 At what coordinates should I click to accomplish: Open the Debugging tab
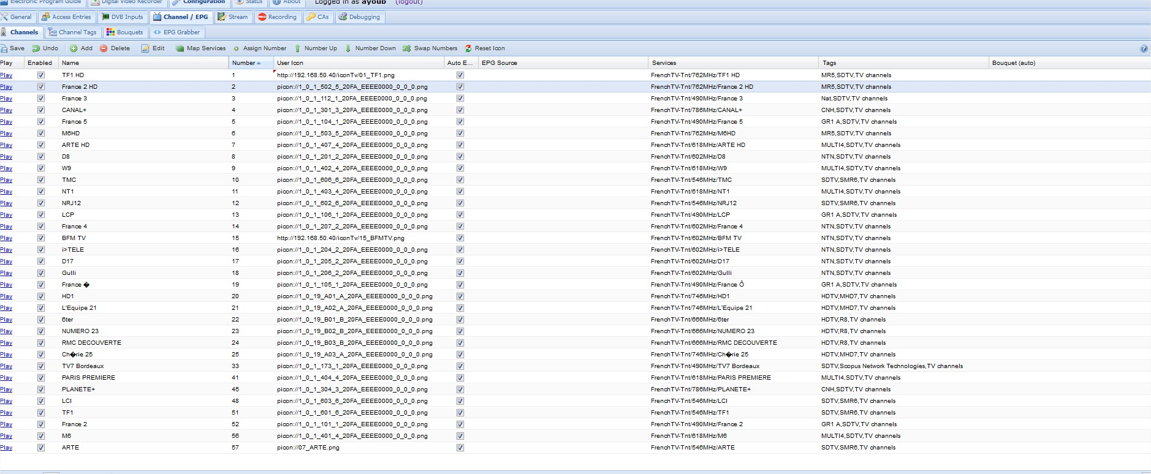[360, 17]
